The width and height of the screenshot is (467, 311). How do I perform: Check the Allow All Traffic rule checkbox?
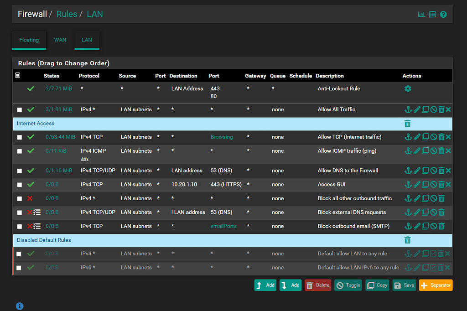[x=19, y=109]
